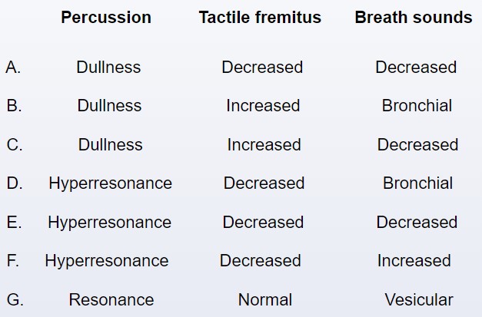The height and width of the screenshot is (317, 482).
Task: Click the Percussion column header
Action: [106, 17]
